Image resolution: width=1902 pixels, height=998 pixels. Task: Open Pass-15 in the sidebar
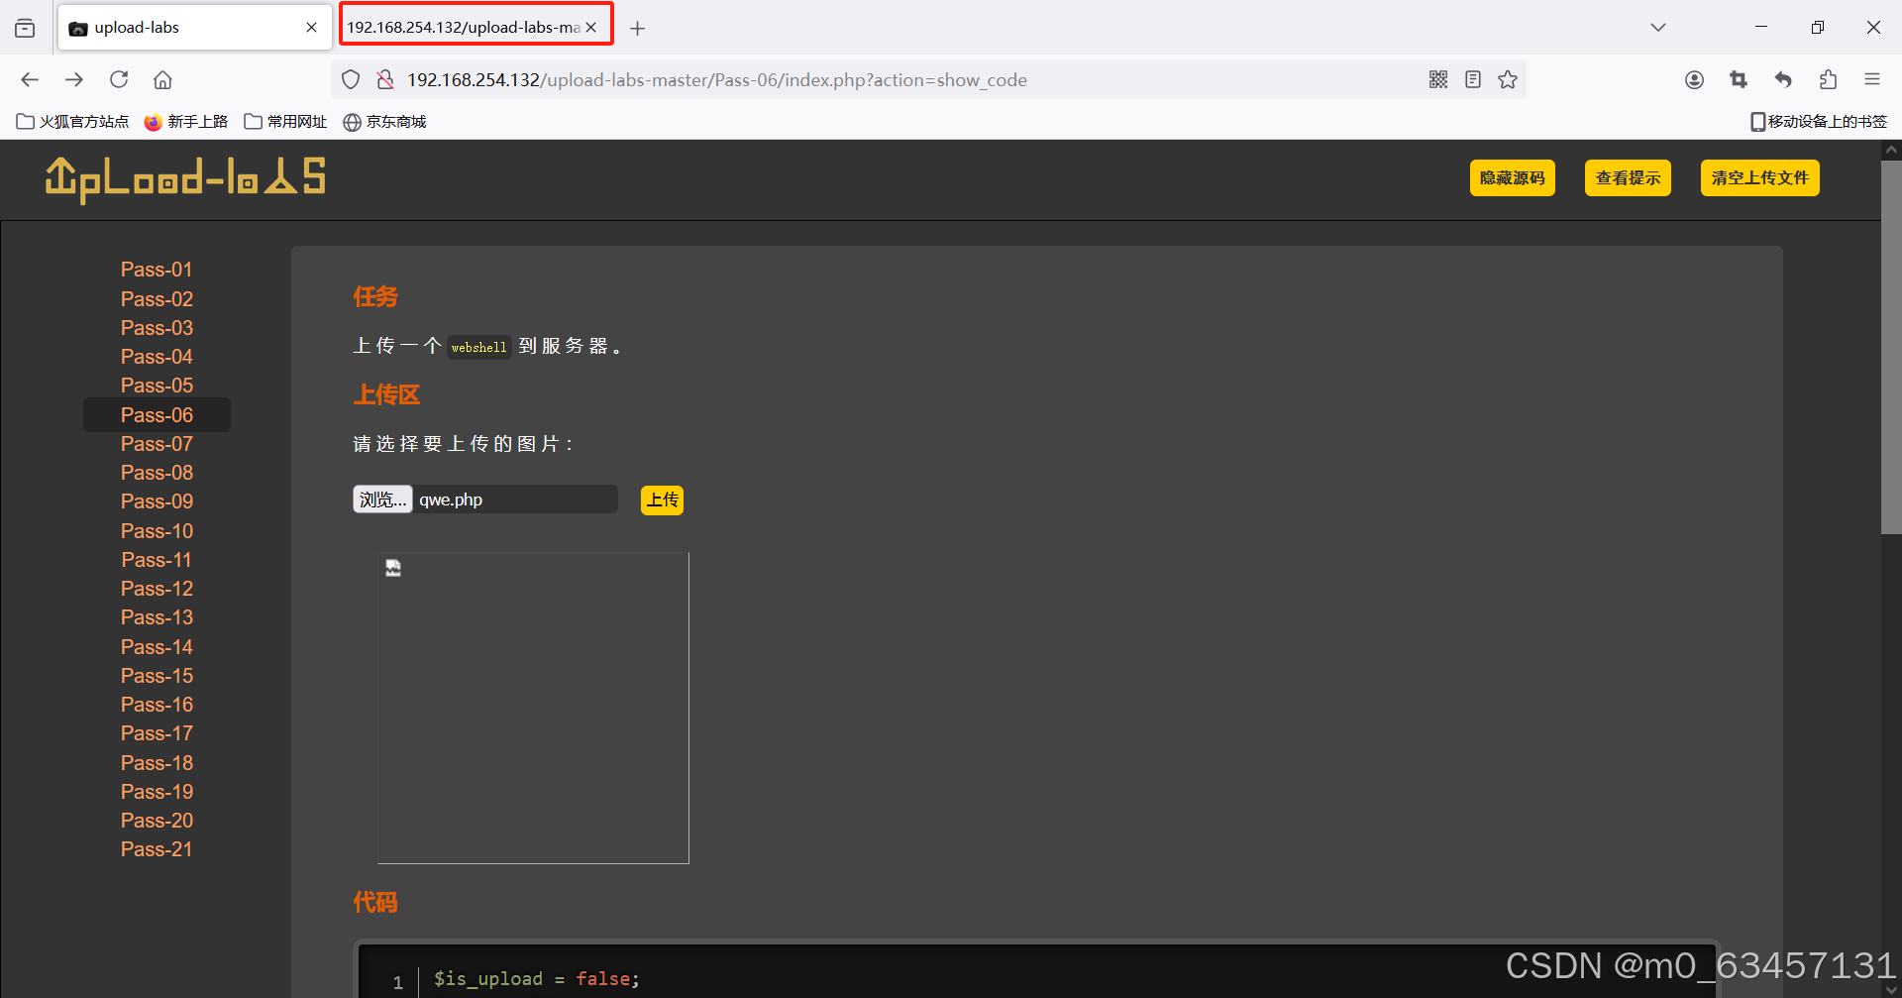pos(157,676)
